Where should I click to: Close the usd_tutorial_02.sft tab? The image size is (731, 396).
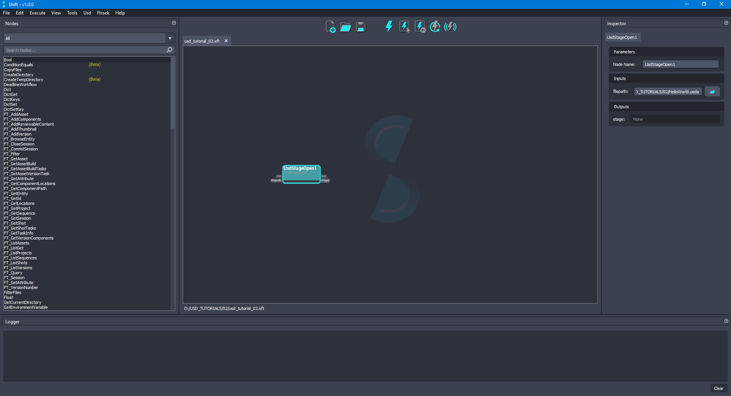(x=226, y=41)
